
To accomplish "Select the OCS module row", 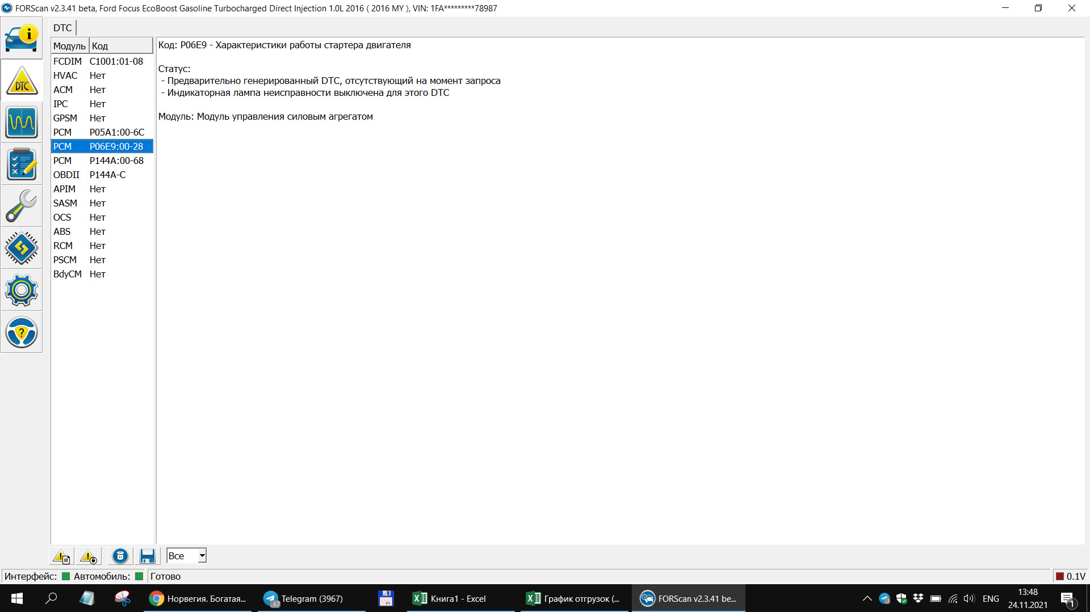I will tap(102, 217).
